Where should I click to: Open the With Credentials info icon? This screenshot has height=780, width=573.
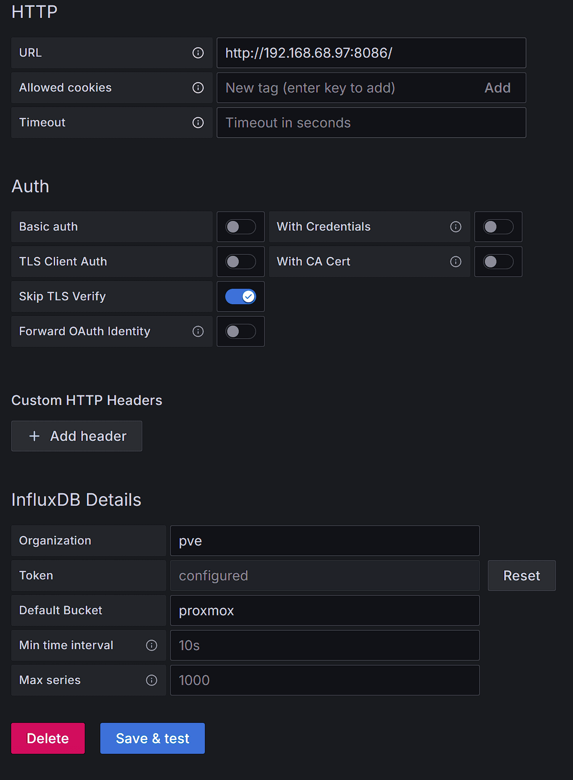point(456,227)
